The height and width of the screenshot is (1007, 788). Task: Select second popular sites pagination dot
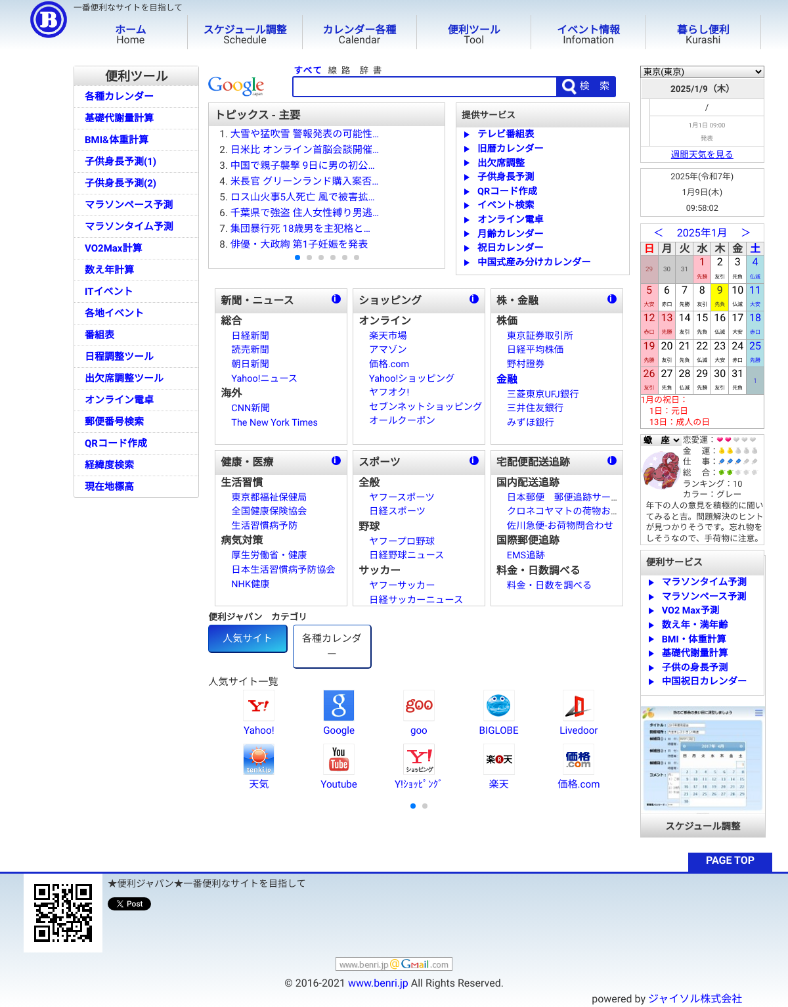pos(425,806)
